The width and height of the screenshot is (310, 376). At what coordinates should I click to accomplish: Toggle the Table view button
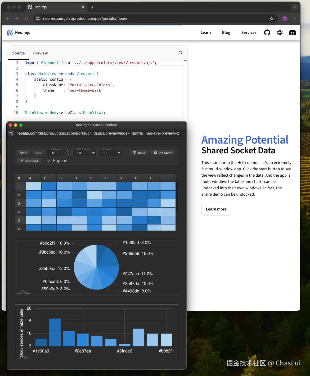coord(139,153)
